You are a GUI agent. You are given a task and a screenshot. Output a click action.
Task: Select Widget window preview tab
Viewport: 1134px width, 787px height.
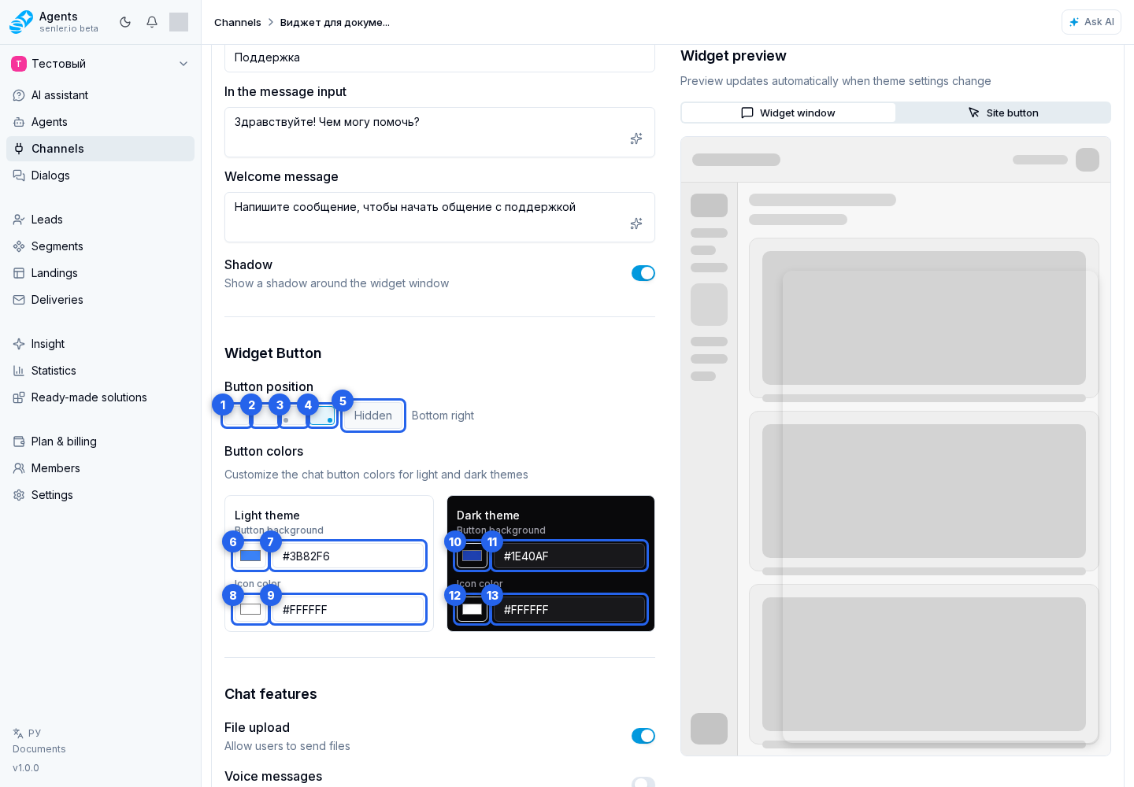click(x=788, y=113)
